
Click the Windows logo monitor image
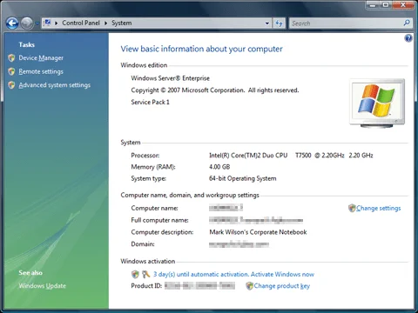(x=377, y=103)
